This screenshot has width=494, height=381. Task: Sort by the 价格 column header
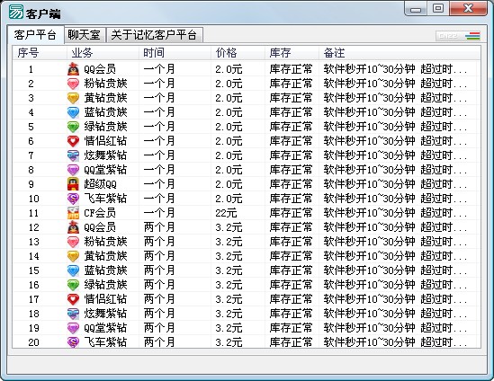(x=238, y=53)
